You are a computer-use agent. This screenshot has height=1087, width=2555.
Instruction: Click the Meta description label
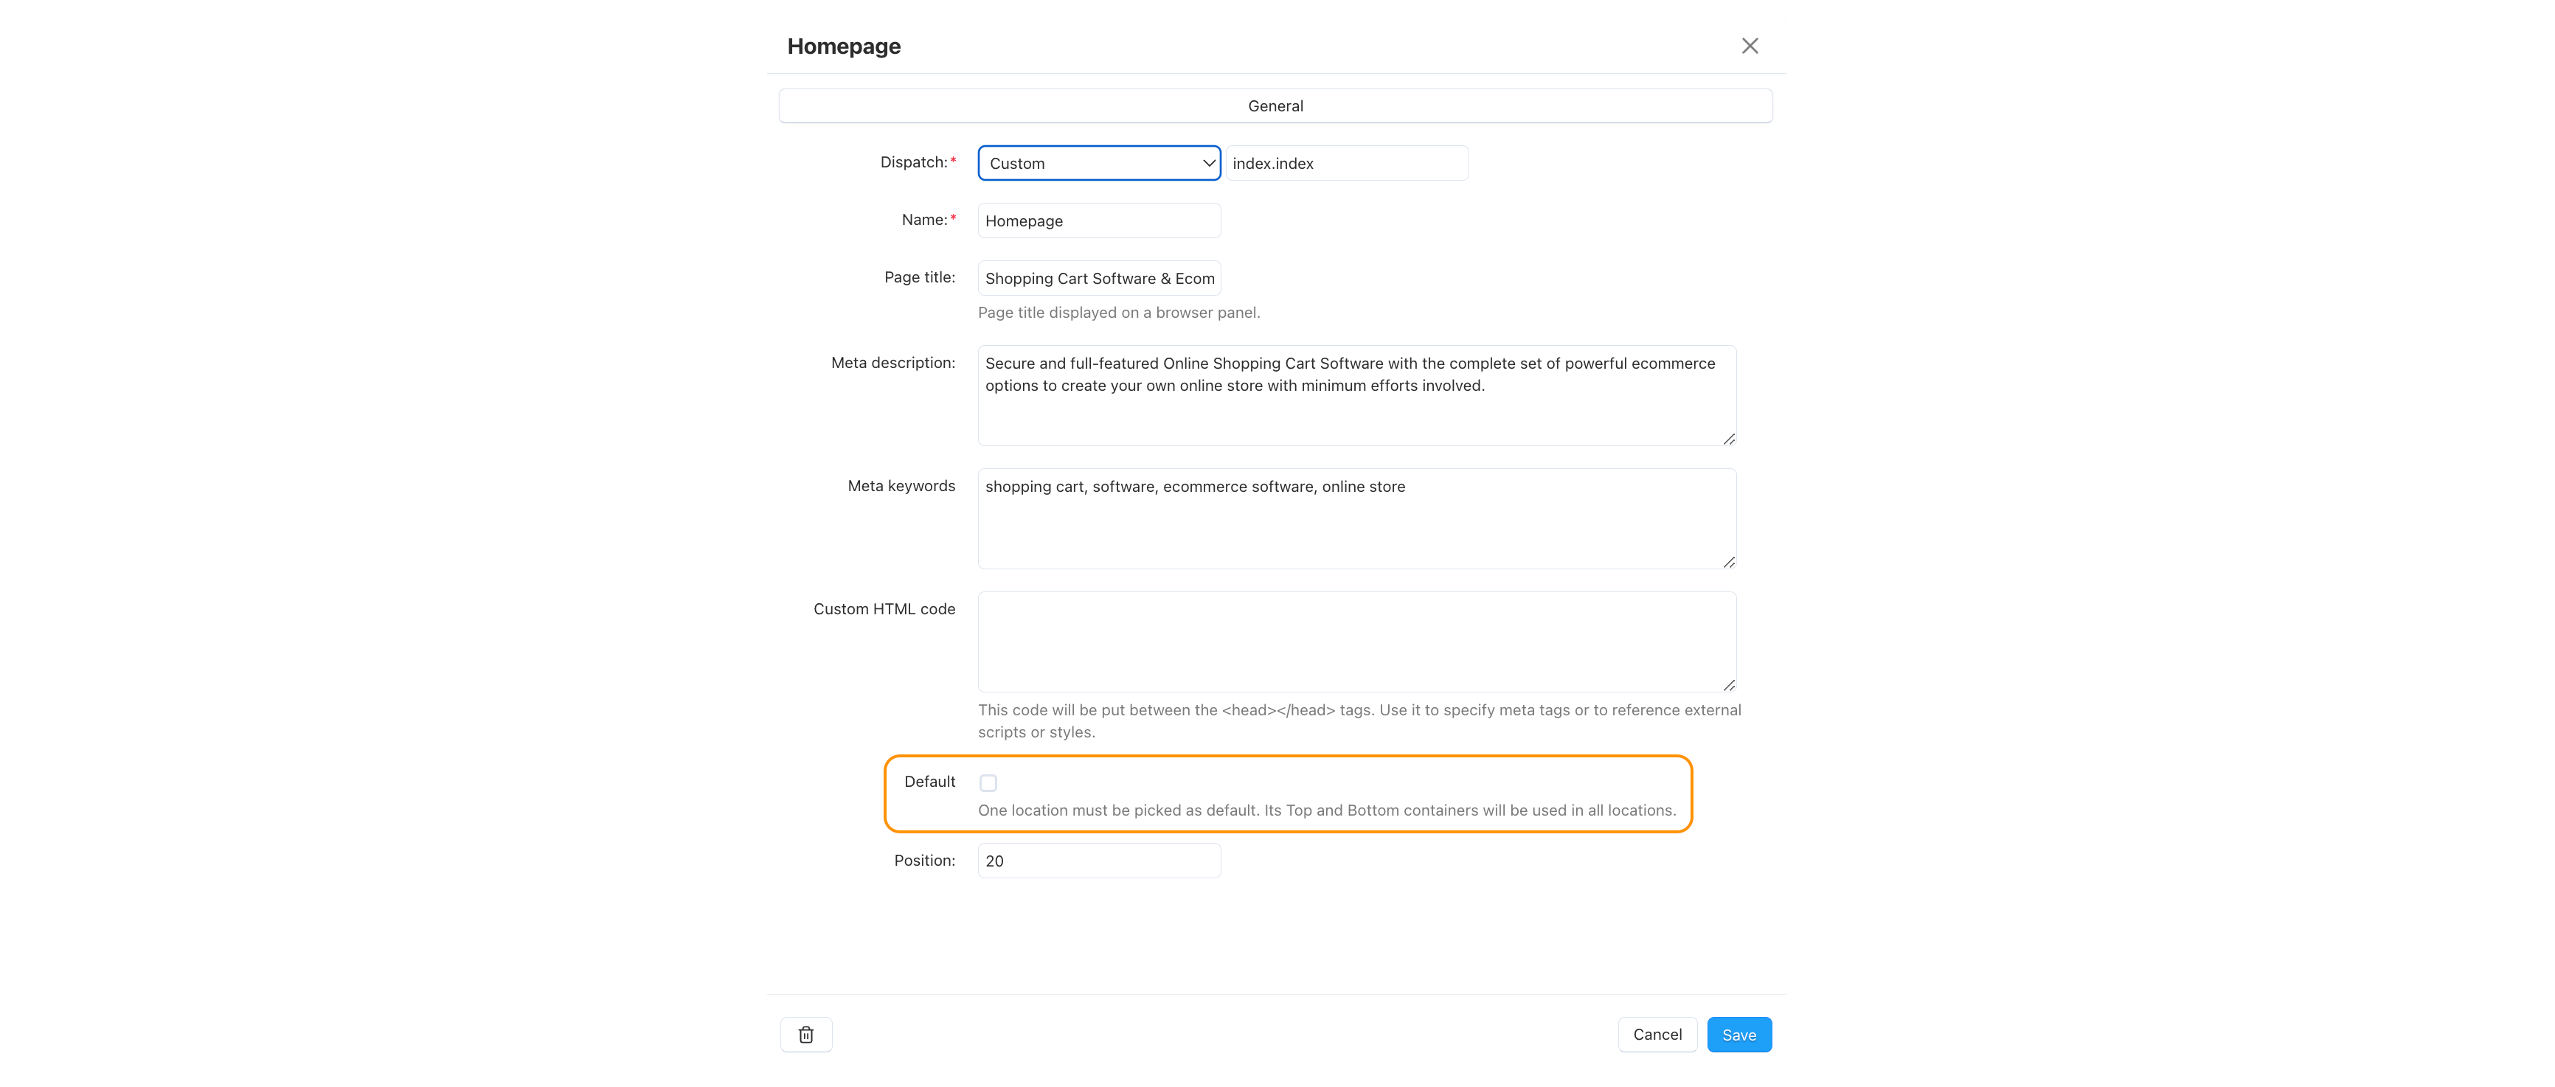[892, 363]
